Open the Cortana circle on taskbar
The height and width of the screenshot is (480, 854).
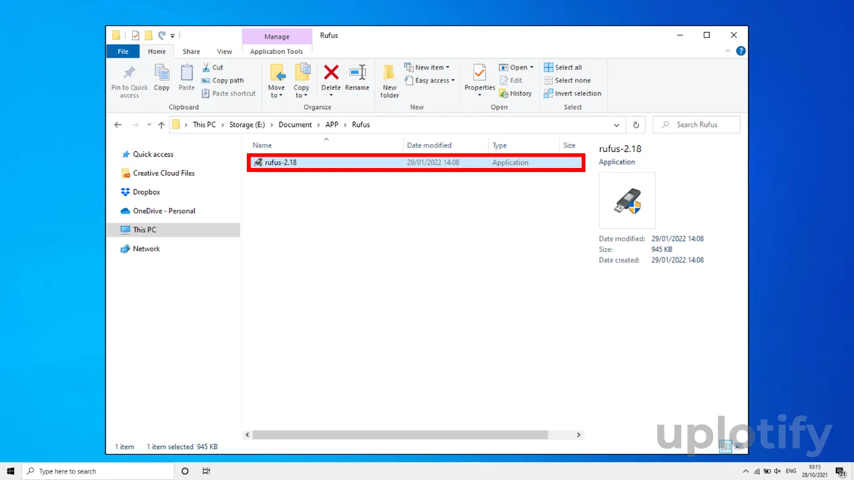(185, 471)
